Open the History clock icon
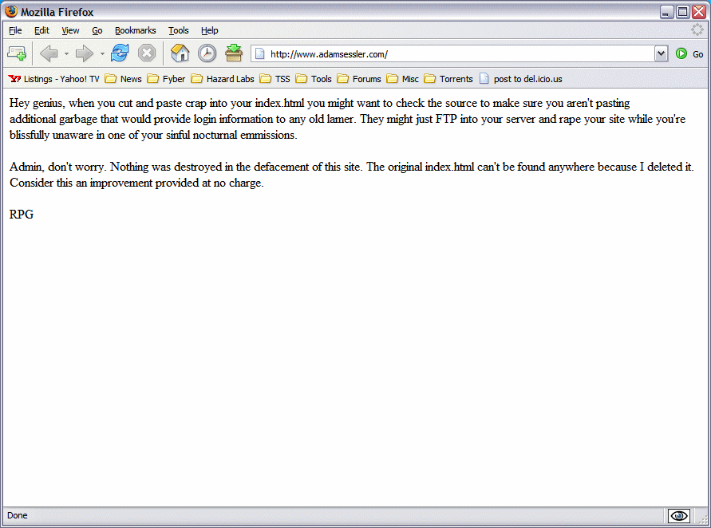This screenshot has width=711, height=528. coord(207,53)
